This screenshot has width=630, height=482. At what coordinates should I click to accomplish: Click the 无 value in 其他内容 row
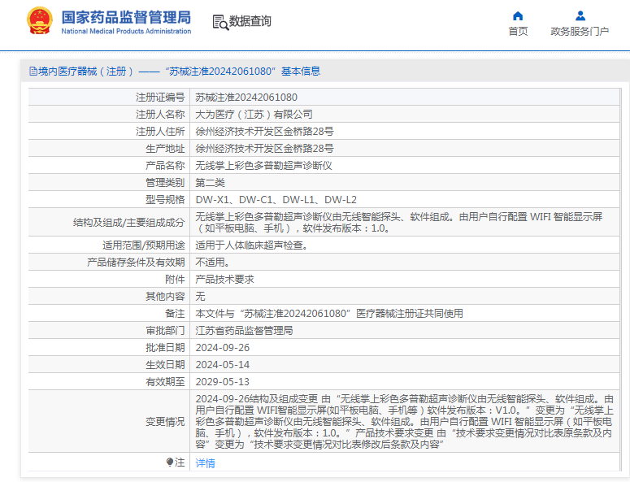pyautogui.click(x=200, y=297)
